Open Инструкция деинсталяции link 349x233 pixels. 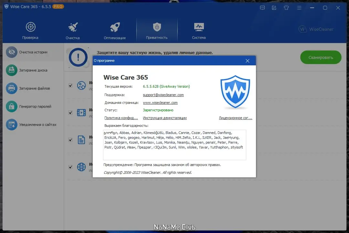(165, 118)
